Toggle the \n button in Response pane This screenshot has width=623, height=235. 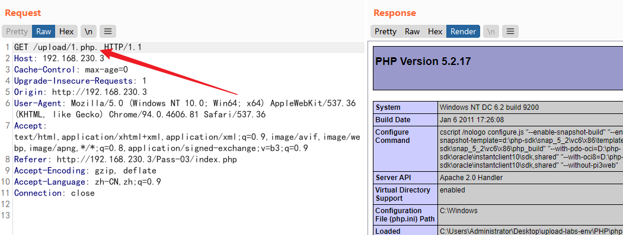(x=491, y=31)
